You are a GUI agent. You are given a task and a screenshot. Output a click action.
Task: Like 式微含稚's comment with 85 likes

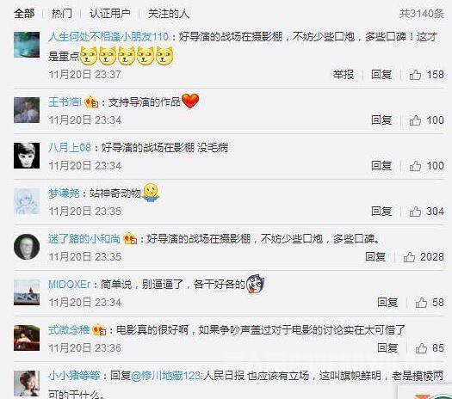click(x=421, y=348)
